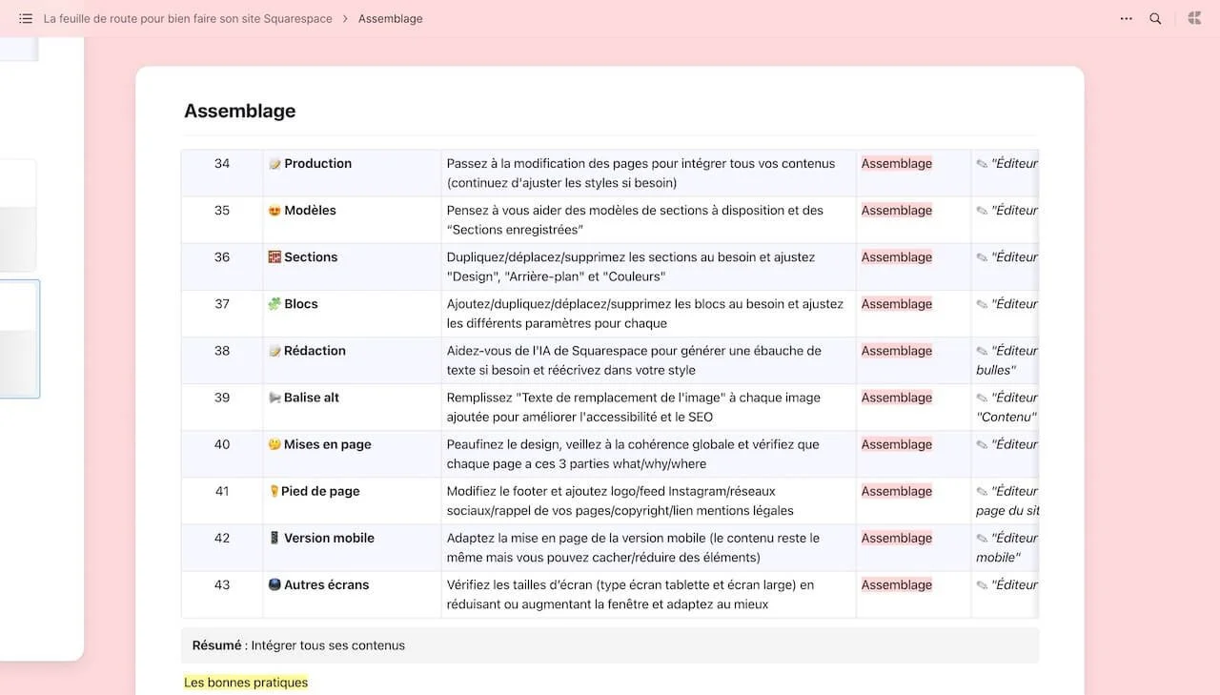Select the Blocs title cell
The image size is (1220, 695).
[352, 314]
